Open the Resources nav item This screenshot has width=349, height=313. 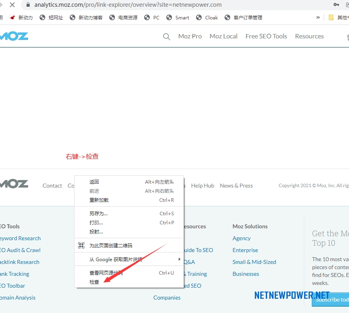(x=309, y=36)
